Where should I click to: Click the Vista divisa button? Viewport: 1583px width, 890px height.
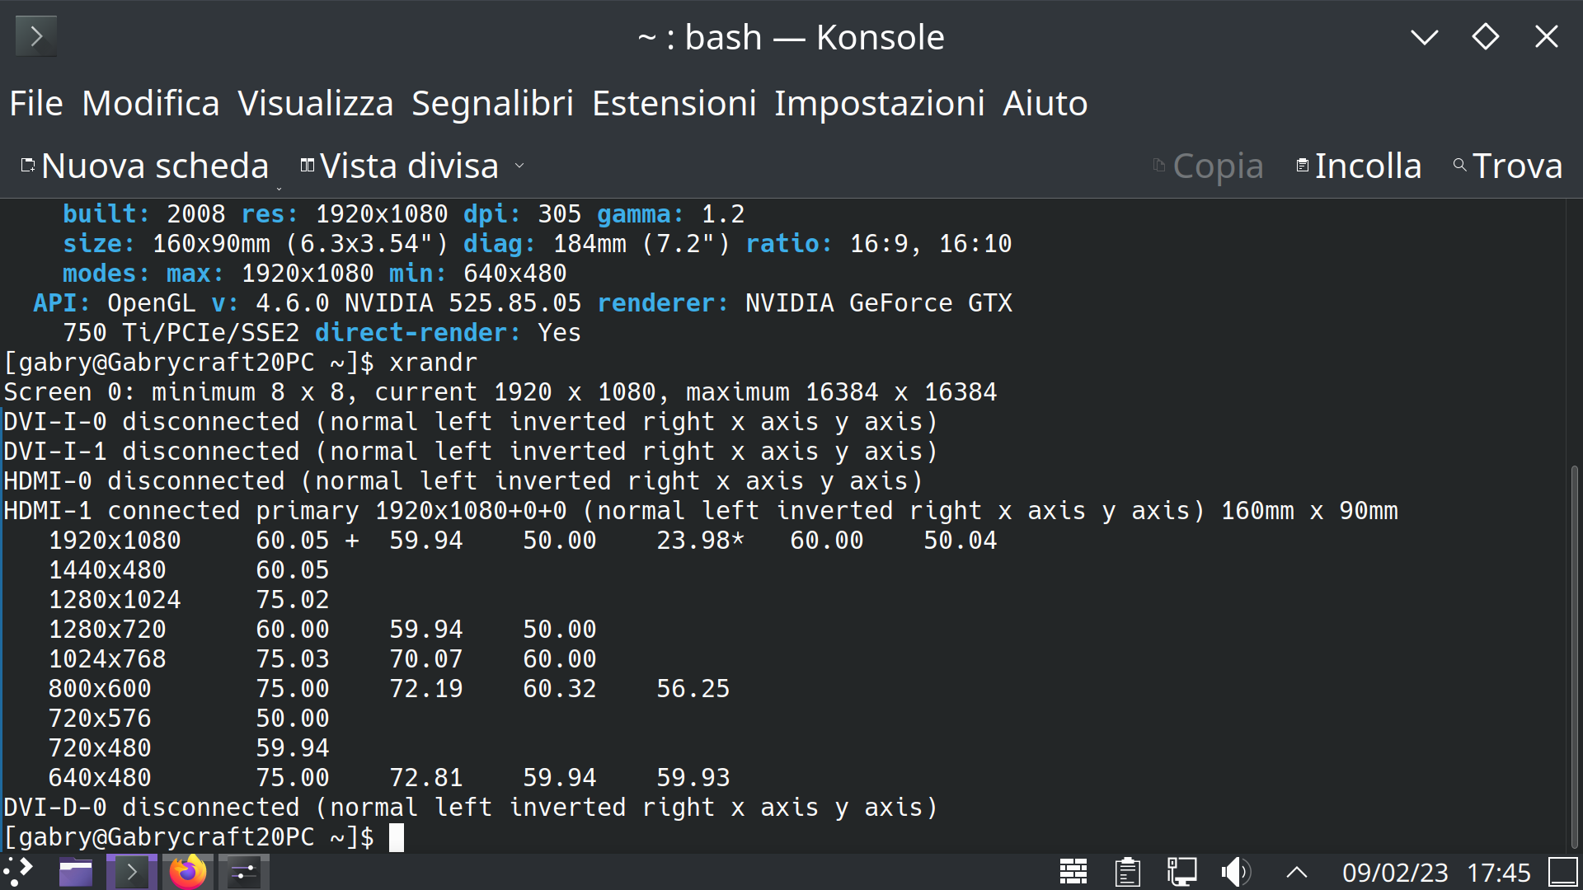click(x=400, y=166)
